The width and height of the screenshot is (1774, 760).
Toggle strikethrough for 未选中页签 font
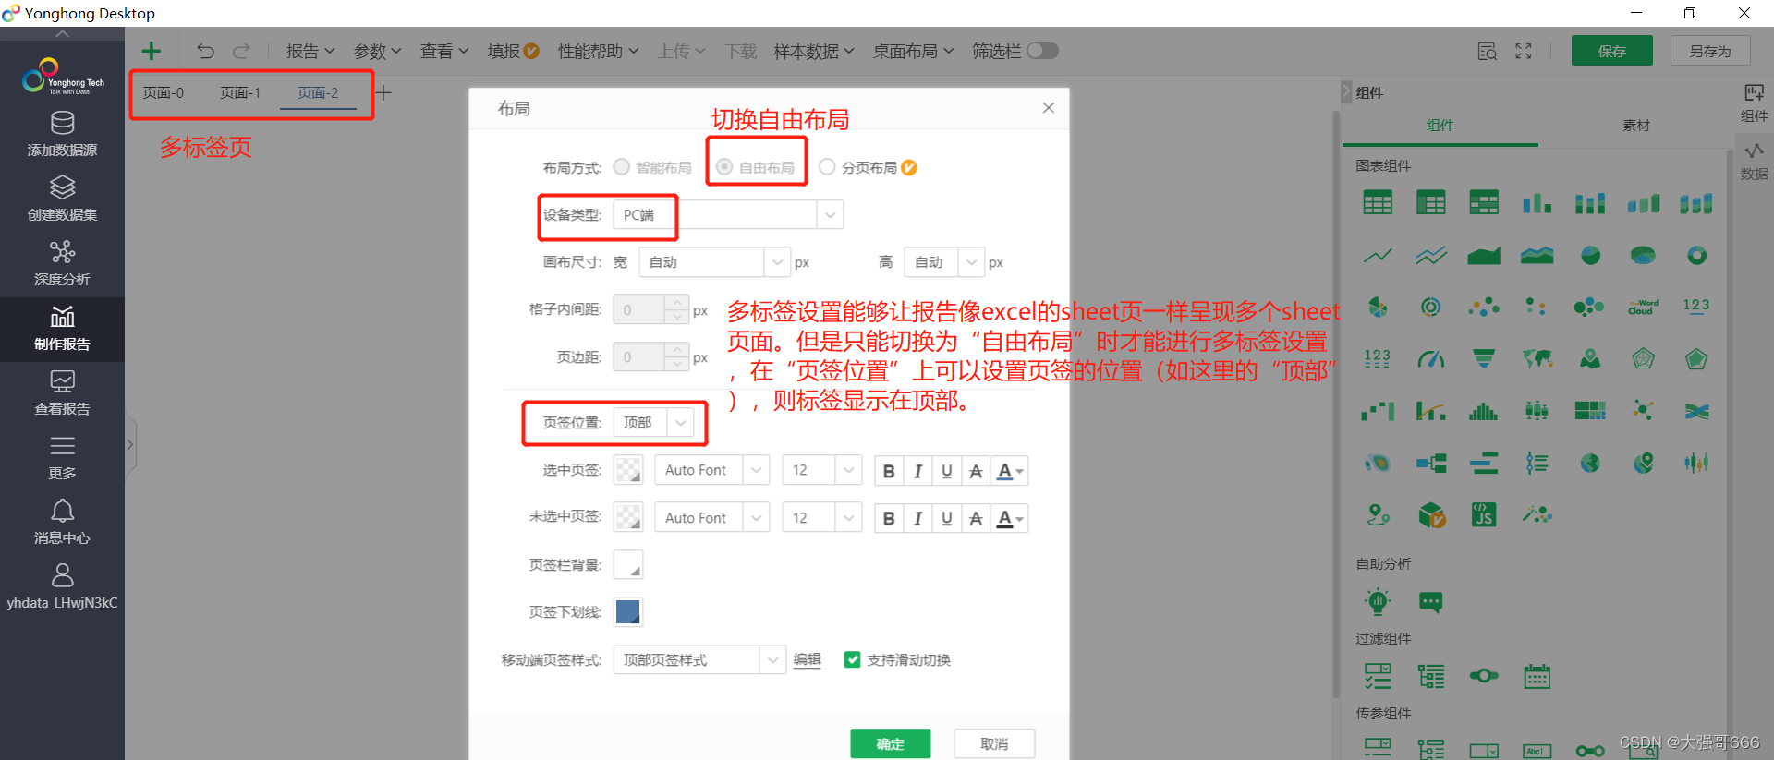tap(976, 519)
